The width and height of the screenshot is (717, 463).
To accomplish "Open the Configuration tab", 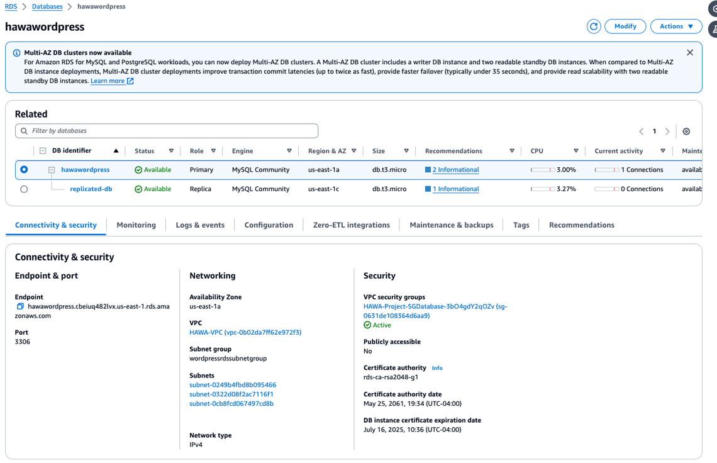I will [x=269, y=225].
